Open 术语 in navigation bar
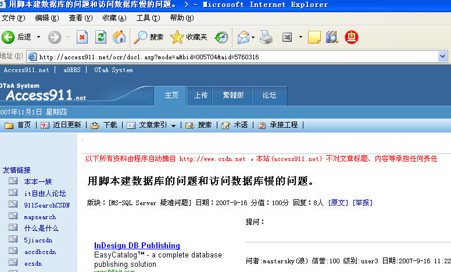The image size is (451, 272). (241, 125)
